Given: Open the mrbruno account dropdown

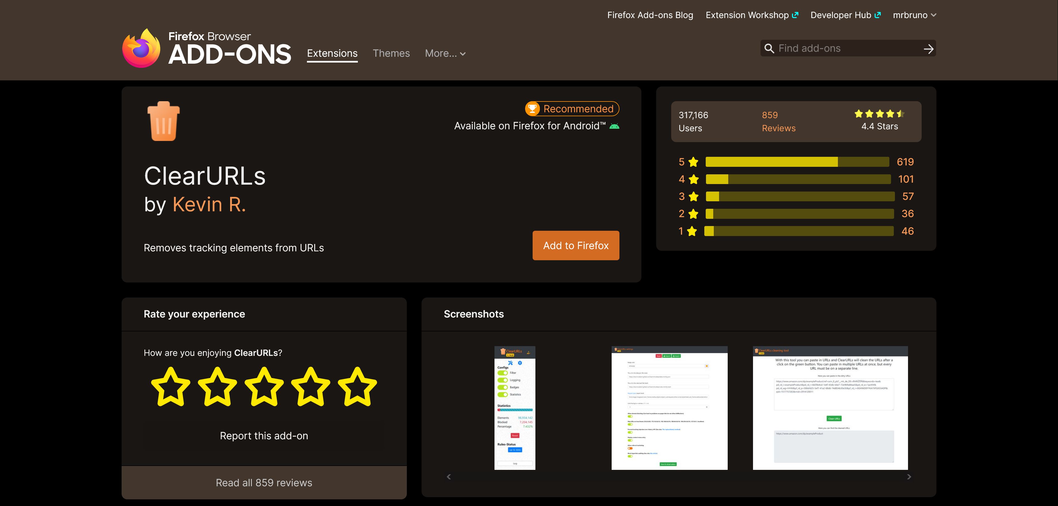Looking at the screenshot, I should point(915,15).
